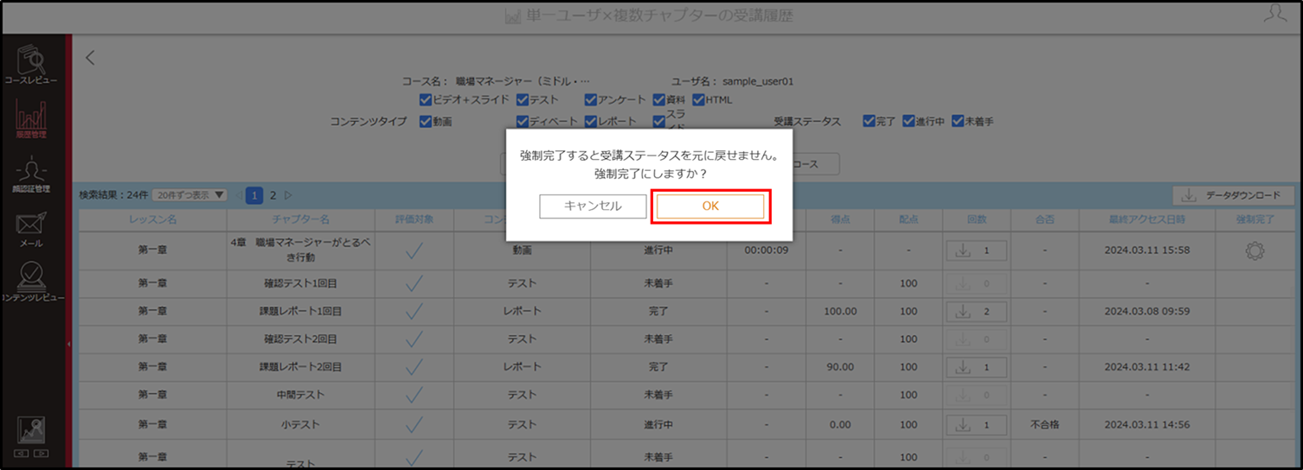Viewport: 1303px width, 470px height.
Task: Sort by チャプター名 column header
Action: 300,219
